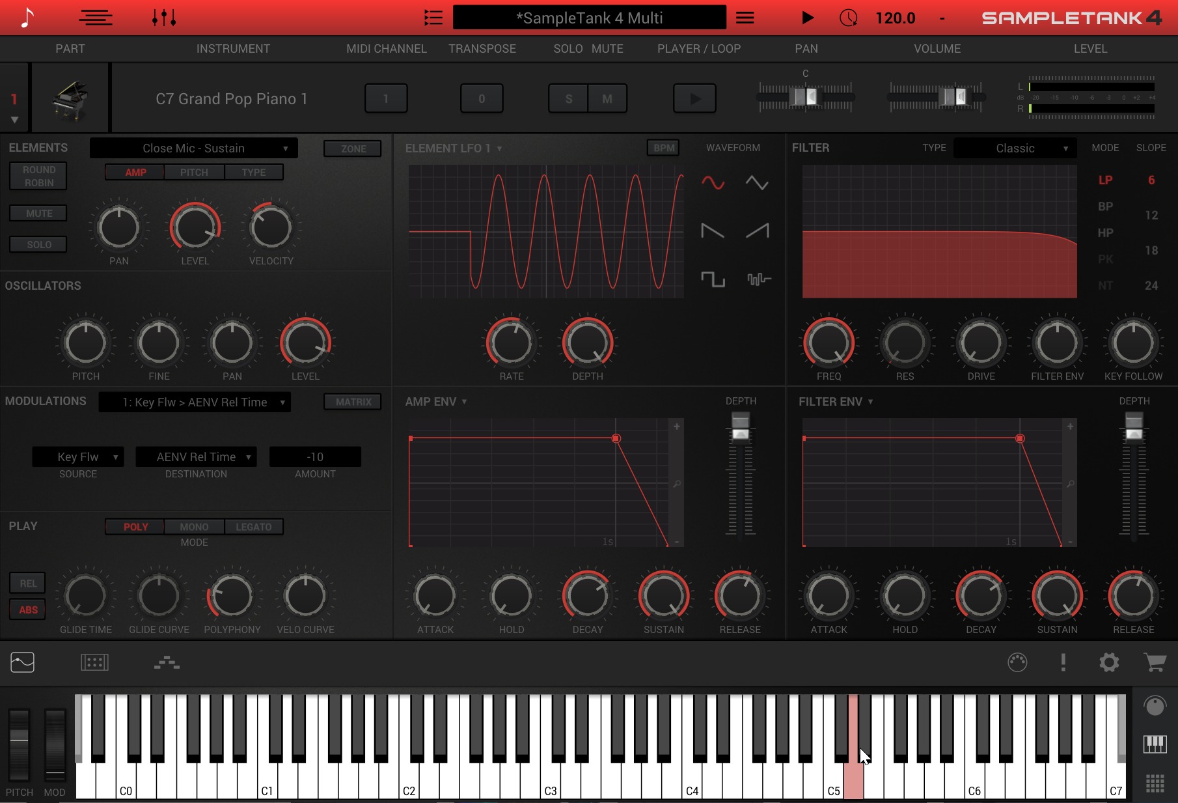Enable ABS glide mode
1178x803 pixels.
click(28, 610)
